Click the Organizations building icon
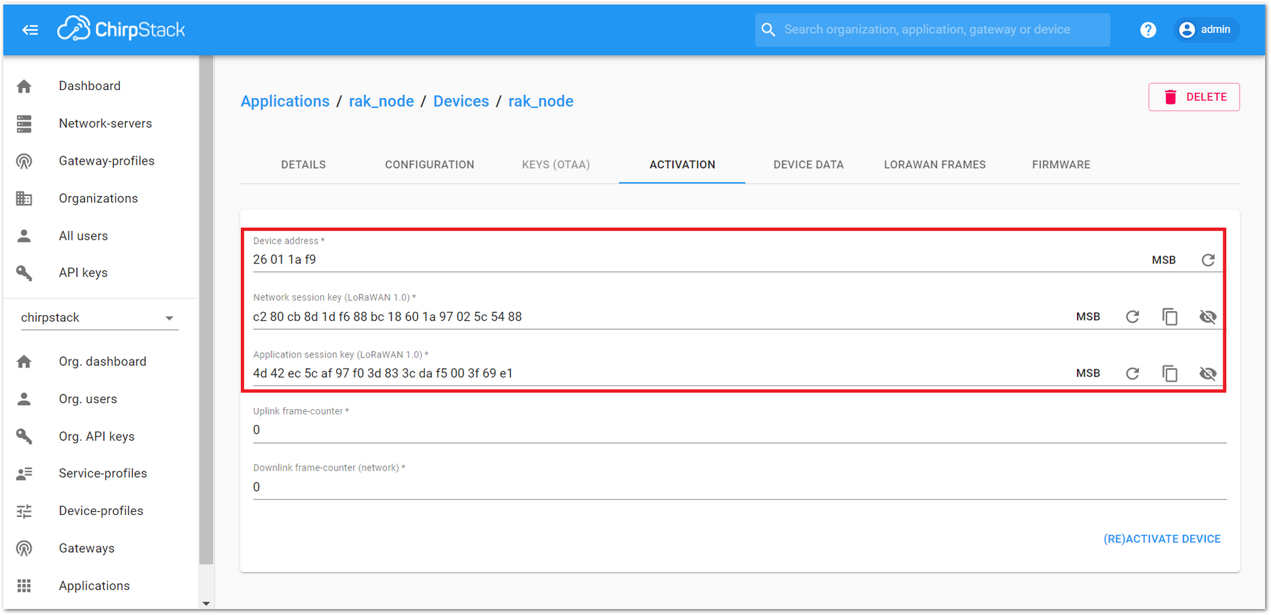Screen dimensions: 1271x615 point(24,199)
